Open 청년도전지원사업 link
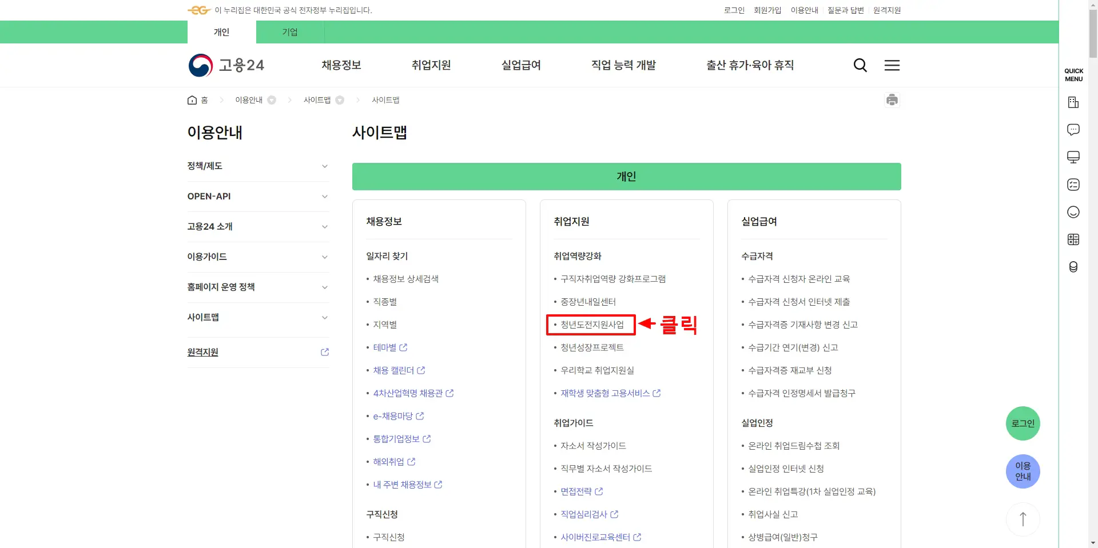 [x=592, y=325]
